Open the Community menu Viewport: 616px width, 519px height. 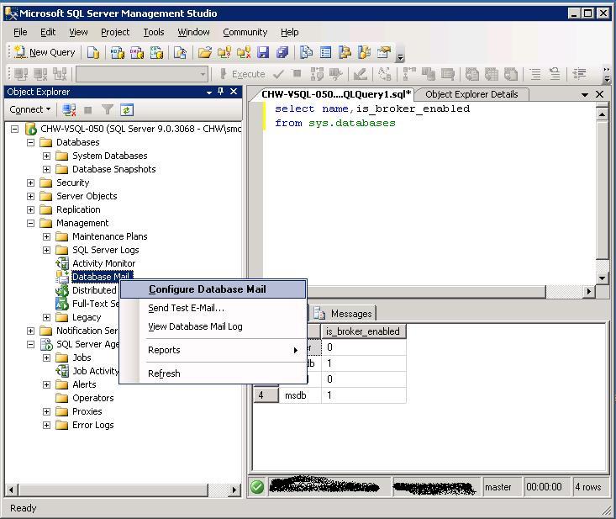tap(245, 32)
